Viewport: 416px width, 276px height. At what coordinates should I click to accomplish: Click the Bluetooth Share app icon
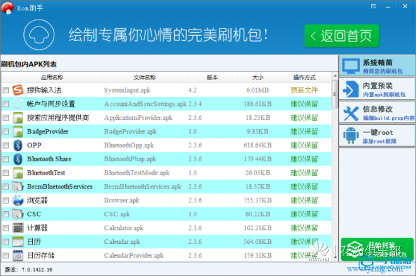tap(18, 159)
